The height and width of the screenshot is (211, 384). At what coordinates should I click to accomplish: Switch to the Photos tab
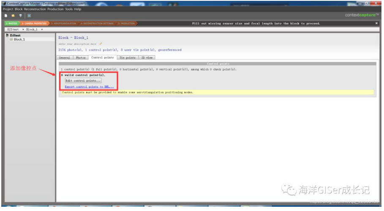click(x=81, y=57)
